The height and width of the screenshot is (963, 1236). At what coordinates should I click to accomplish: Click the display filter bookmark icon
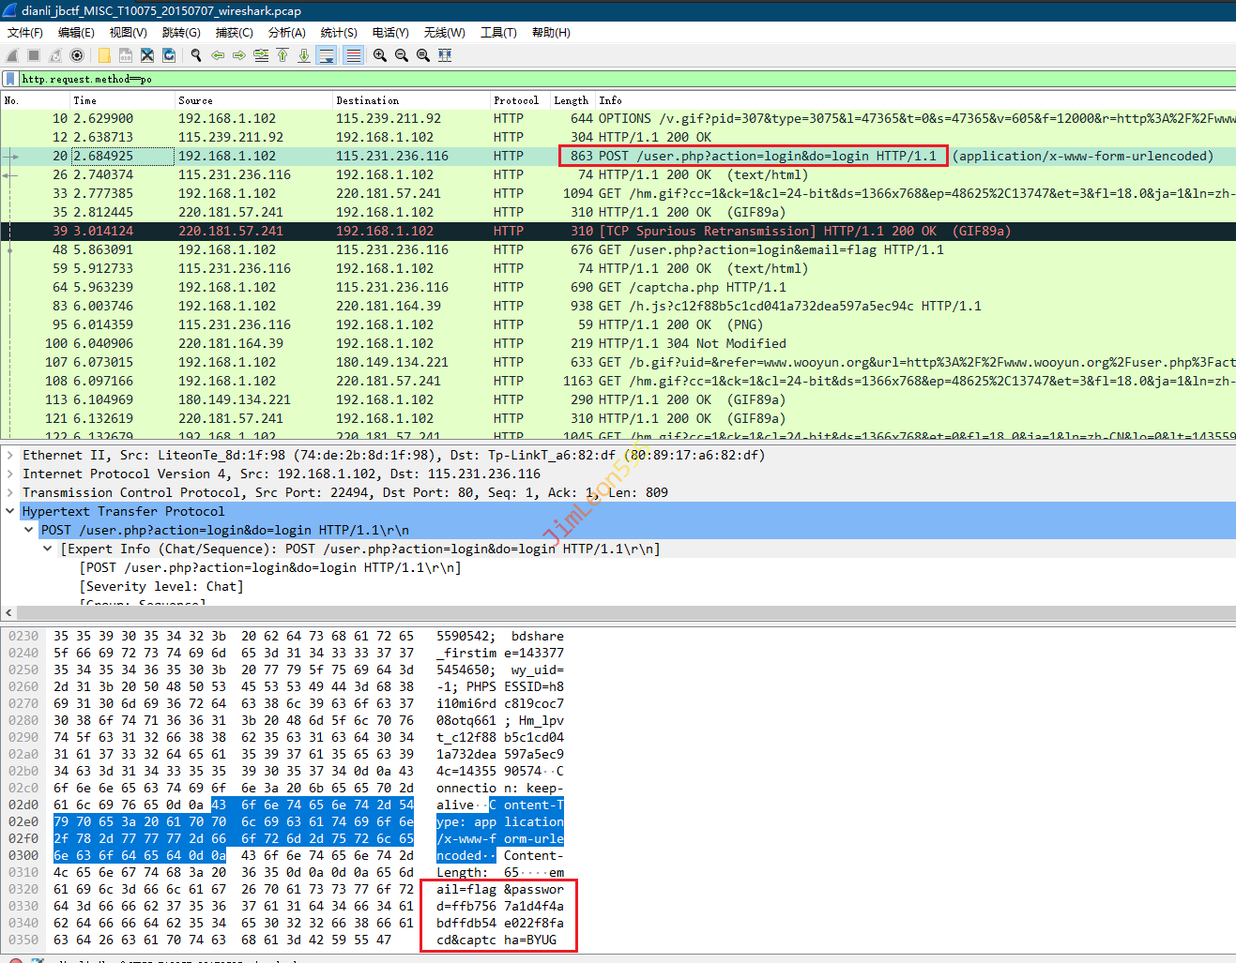9,79
